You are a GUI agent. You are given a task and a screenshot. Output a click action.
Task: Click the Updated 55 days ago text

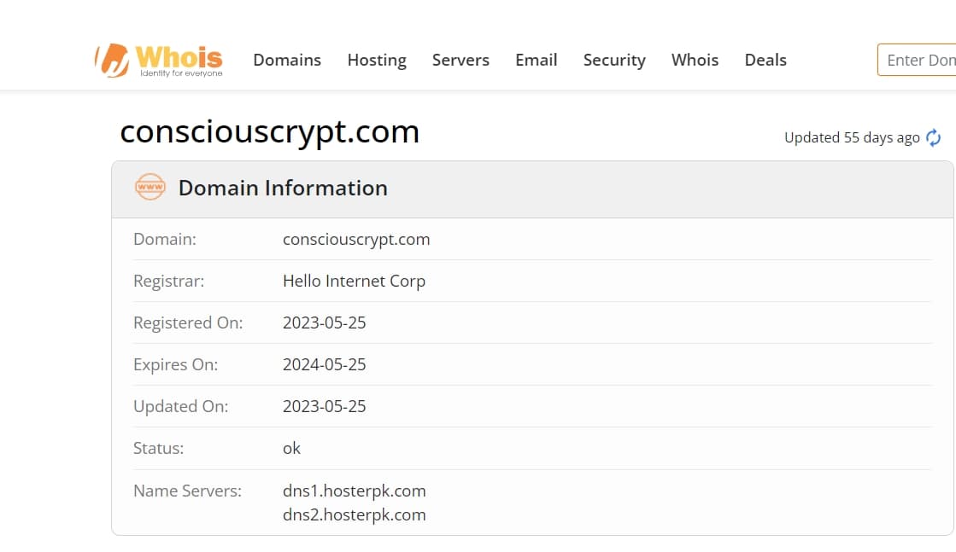pos(852,137)
